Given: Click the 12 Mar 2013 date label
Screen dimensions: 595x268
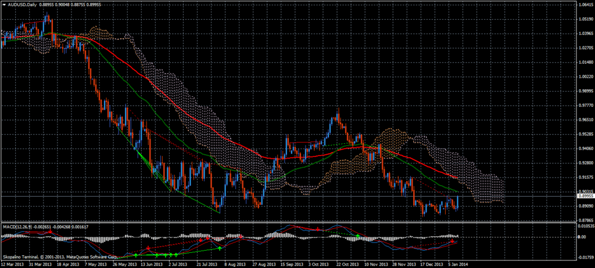Looking at the screenshot, I should click(13, 263).
